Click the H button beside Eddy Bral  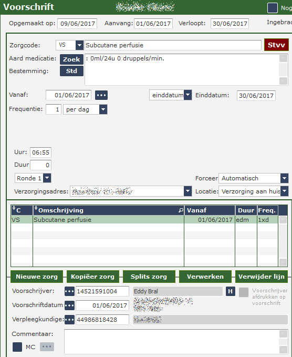pyautogui.click(x=230, y=291)
